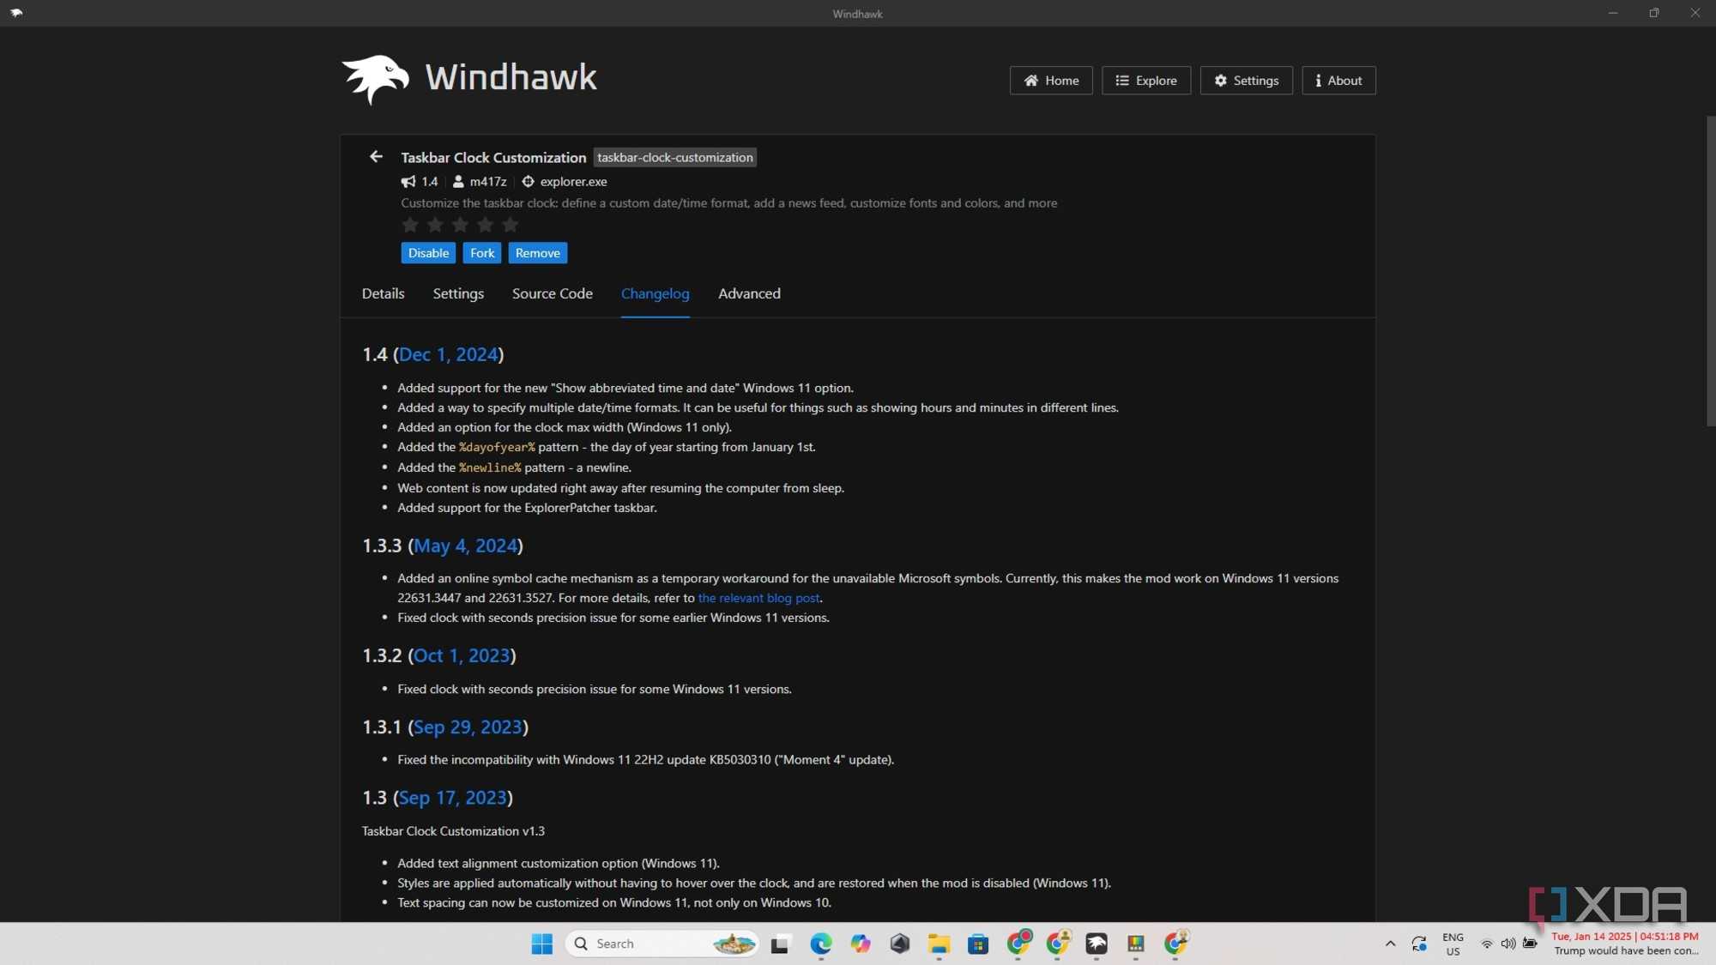Open the Source Code tab
Screen dimensions: 1716x965
click(x=553, y=293)
